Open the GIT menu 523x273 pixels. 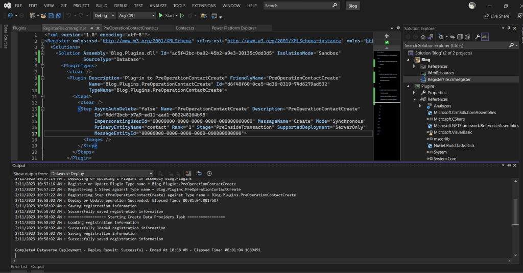63,6
